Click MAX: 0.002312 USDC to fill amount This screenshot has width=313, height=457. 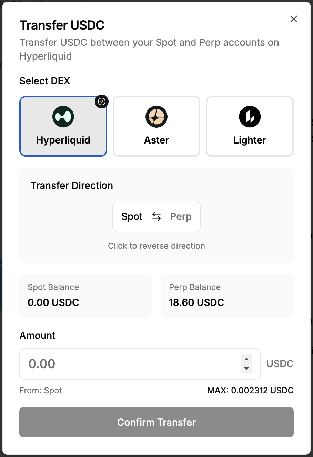250,390
